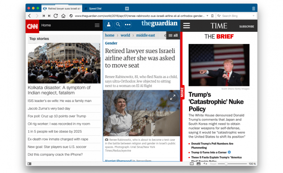
Task: Open the Guardian more options ellipsis
Action: pyautogui.click(x=128, y=24)
